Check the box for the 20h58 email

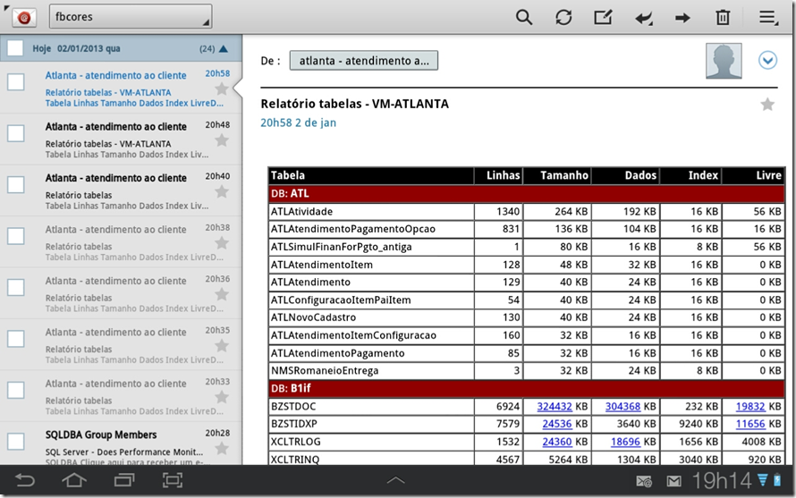tap(16, 81)
